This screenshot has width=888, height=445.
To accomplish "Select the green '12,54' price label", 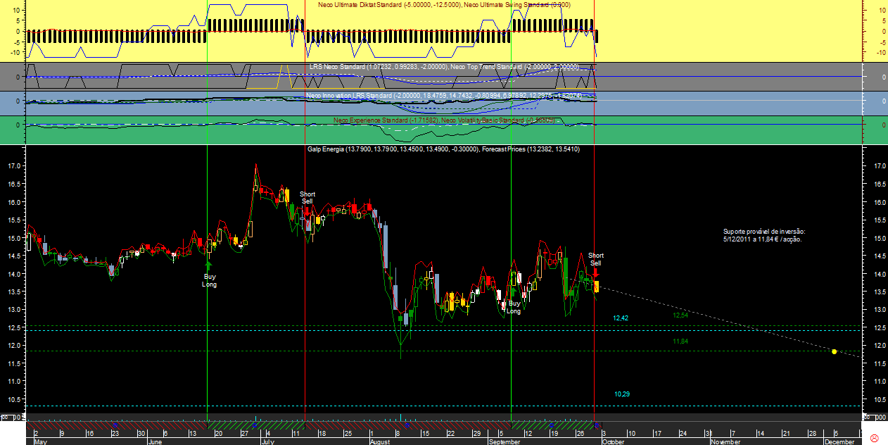I will pyautogui.click(x=680, y=315).
